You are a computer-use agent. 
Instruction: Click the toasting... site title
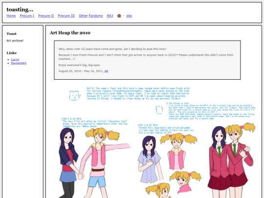coord(20,9)
